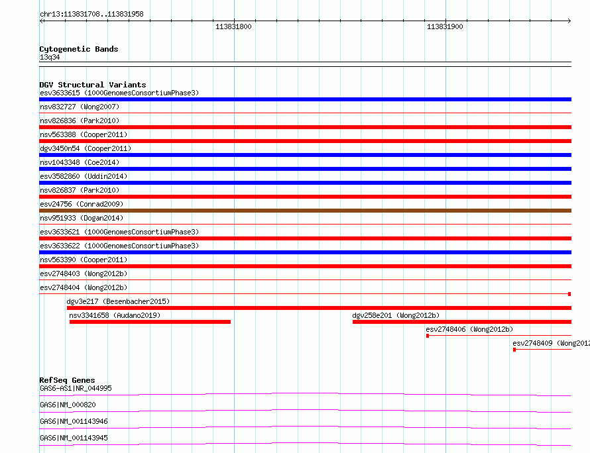Click the nsv1043348 (Coe2014) blue bar

click(x=305, y=169)
